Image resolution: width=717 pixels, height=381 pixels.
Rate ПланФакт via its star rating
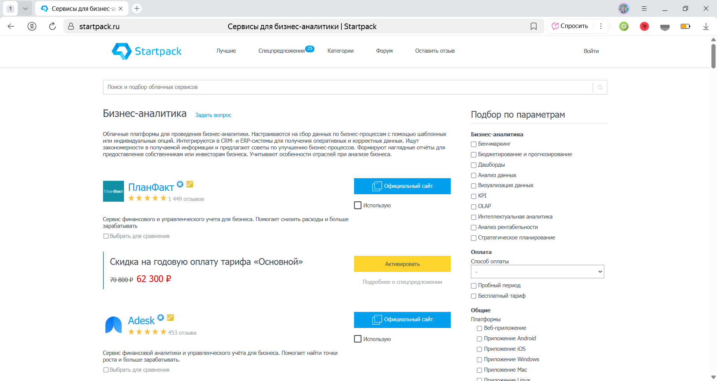point(147,198)
